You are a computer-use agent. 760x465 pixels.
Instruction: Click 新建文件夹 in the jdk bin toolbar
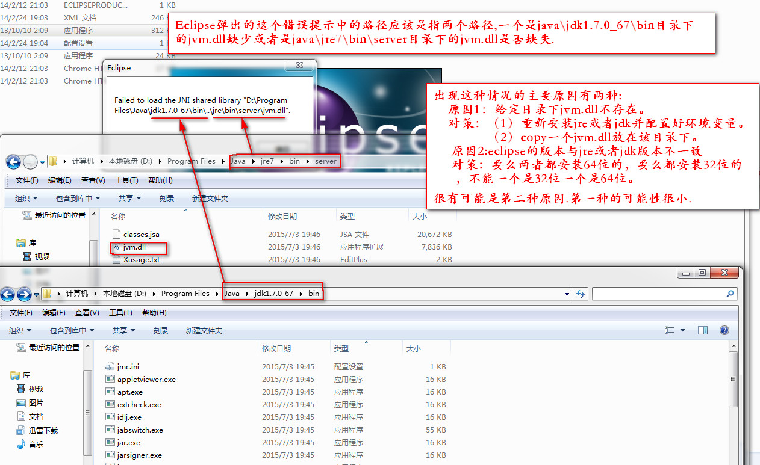coord(204,330)
